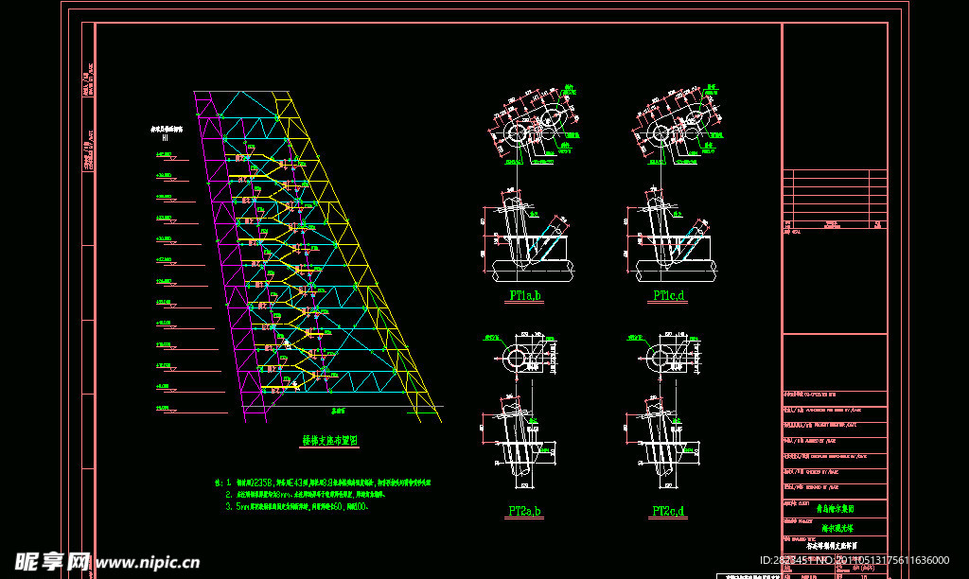Select the empty revision table in title block
Image resolution: width=969 pixels, height=579 pixels.
coord(835,199)
